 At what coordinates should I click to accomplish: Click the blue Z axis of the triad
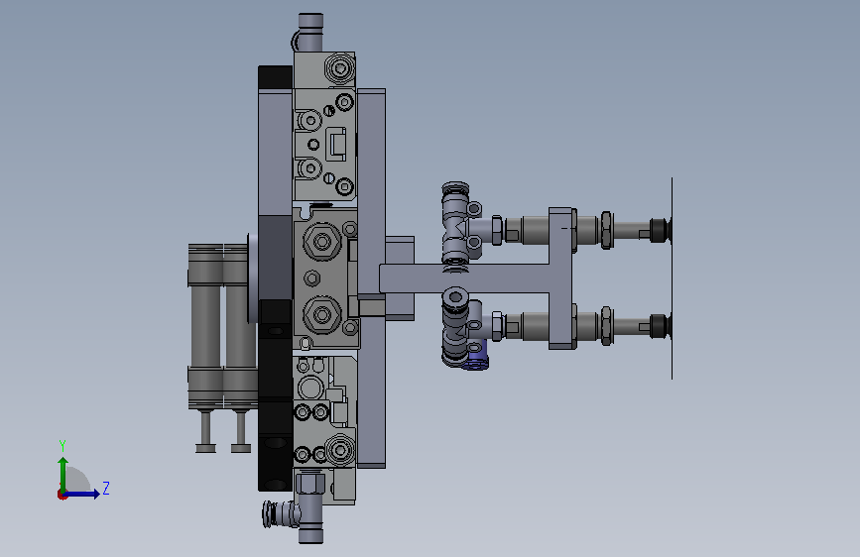pyautogui.click(x=82, y=494)
